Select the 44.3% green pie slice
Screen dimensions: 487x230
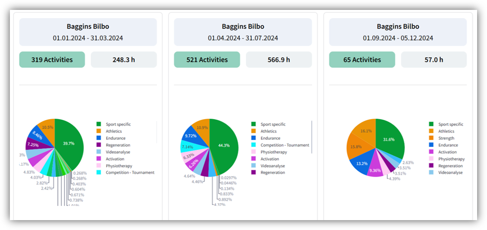(224, 145)
